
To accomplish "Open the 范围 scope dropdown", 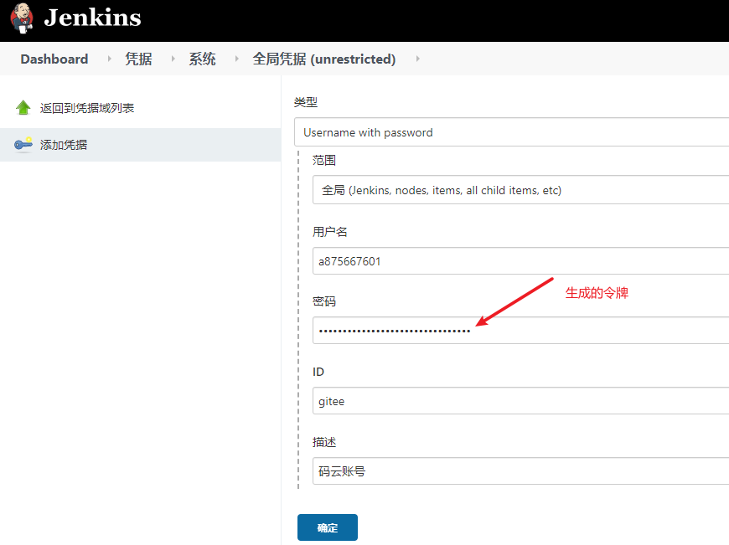I will (520, 190).
